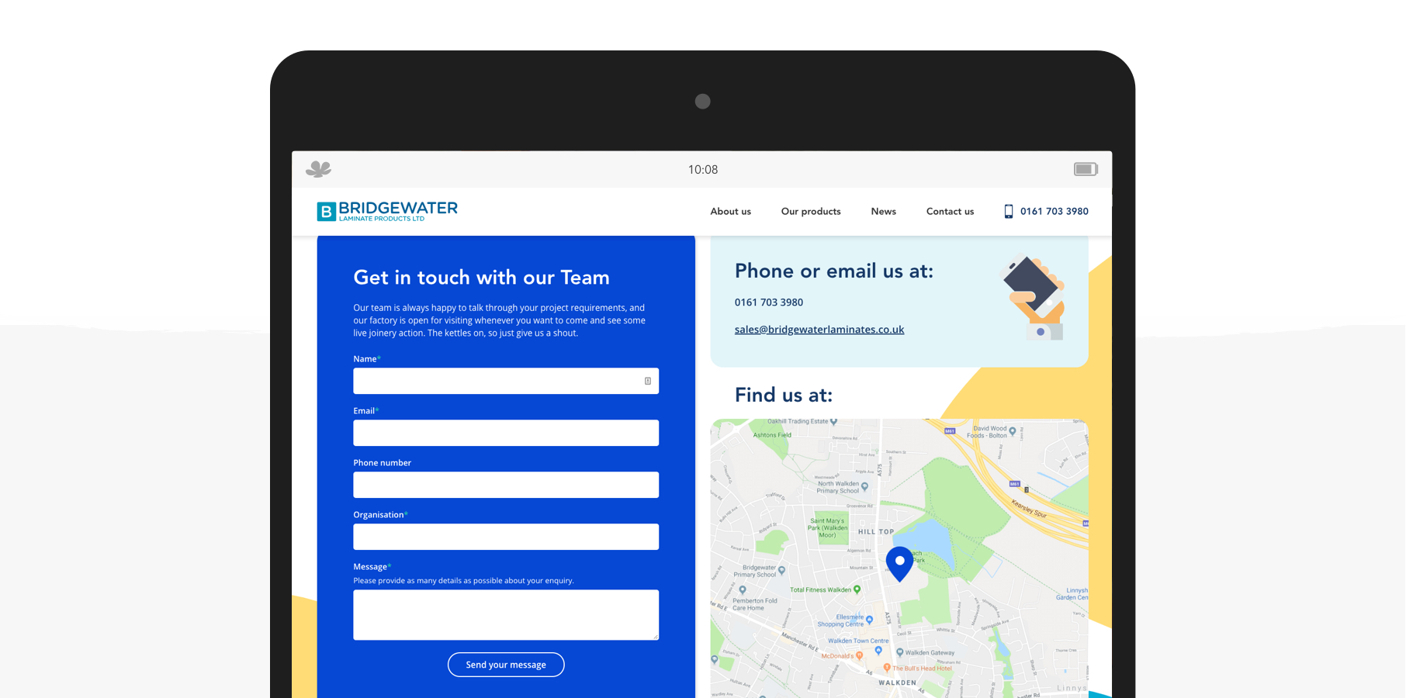Click the mobile phone icon beside header number
The height and width of the screenshot is (698, 1406).
(1009, 211)
